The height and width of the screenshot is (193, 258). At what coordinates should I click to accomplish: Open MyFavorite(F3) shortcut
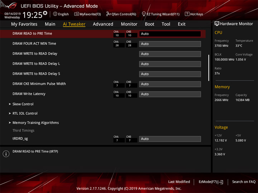pos(90,14)
